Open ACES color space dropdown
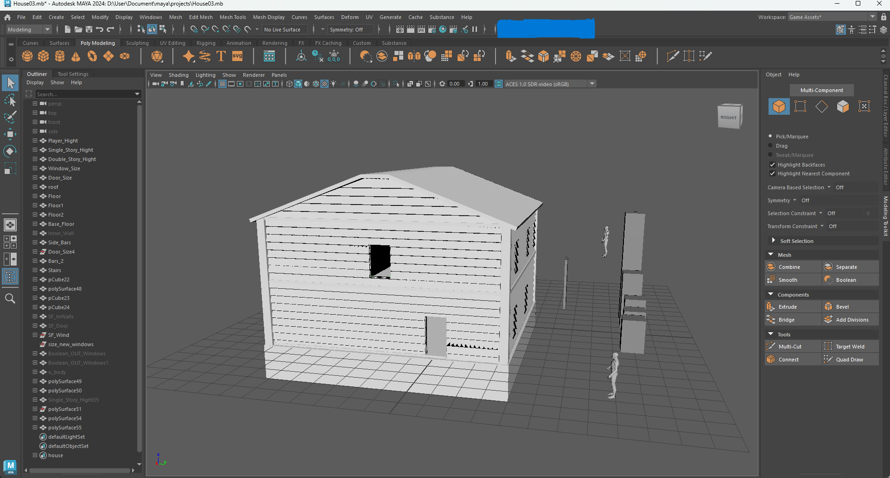The image size is (890, 478). tap(550, 84)
